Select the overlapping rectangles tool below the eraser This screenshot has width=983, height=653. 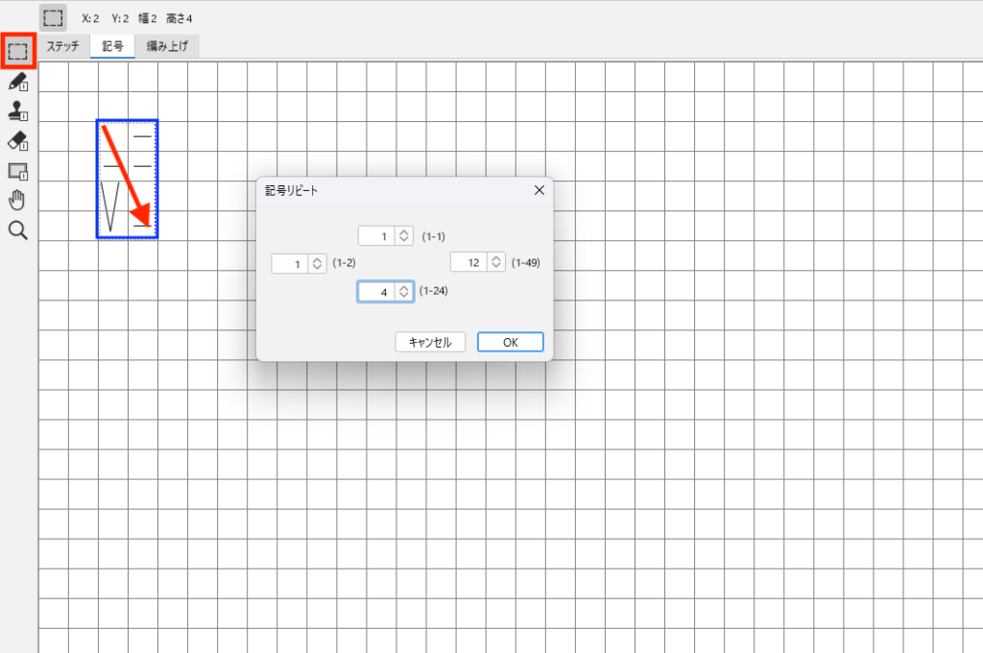tap(18, 171)
